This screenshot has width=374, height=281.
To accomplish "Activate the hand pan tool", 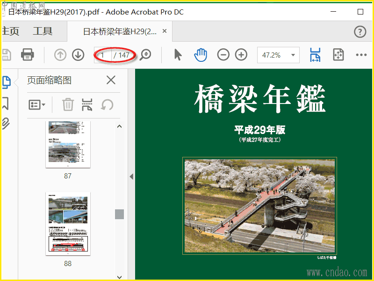I will point(201,55).
